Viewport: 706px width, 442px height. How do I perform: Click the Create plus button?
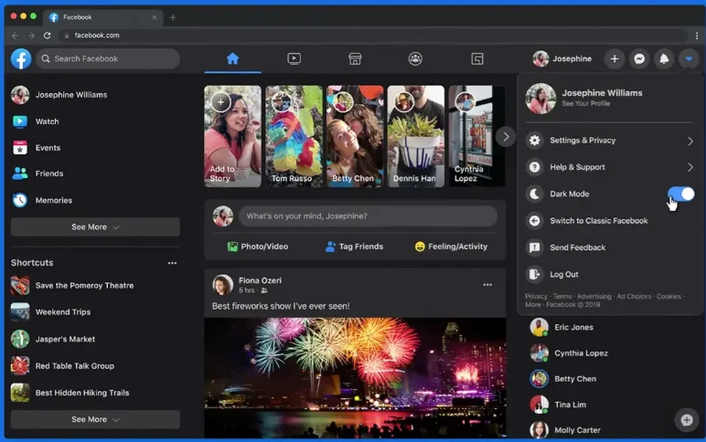coord(615,59)
